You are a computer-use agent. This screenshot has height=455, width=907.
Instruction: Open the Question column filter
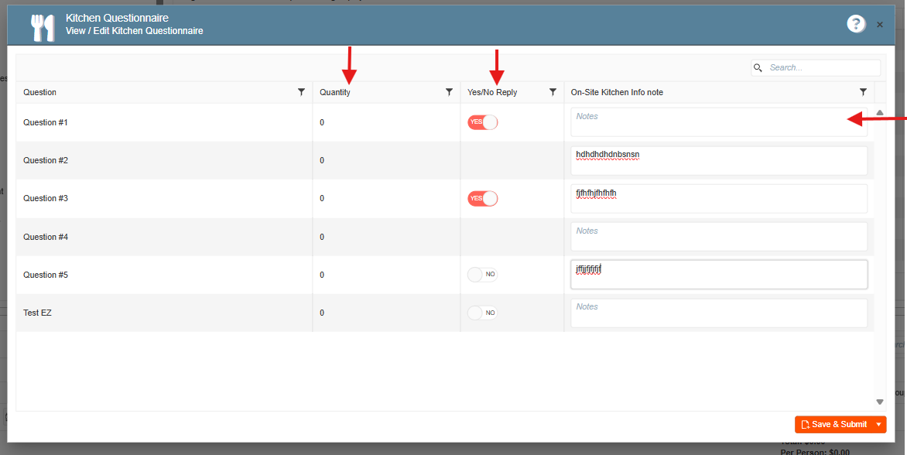[301, 92]
